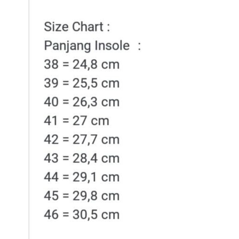Screen dimensions: 239x239
Task: Select the size 43 number
Action: 51,159
